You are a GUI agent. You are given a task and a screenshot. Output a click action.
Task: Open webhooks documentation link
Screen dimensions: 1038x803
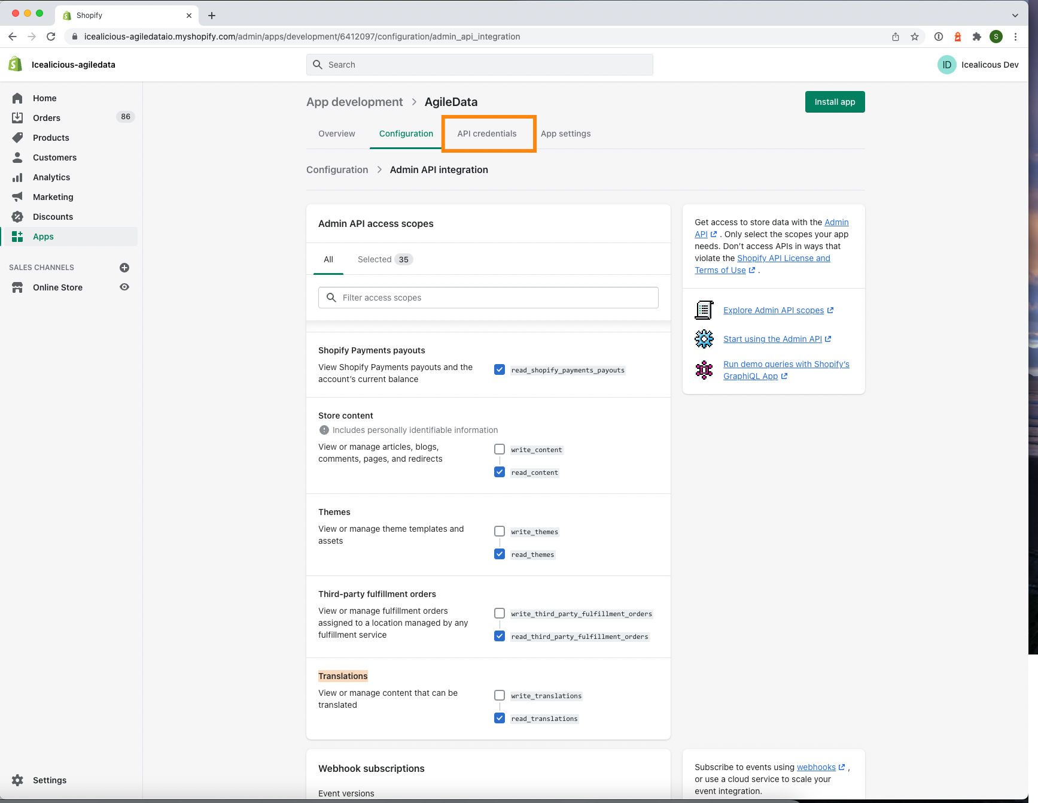click(x=816, y=767)
